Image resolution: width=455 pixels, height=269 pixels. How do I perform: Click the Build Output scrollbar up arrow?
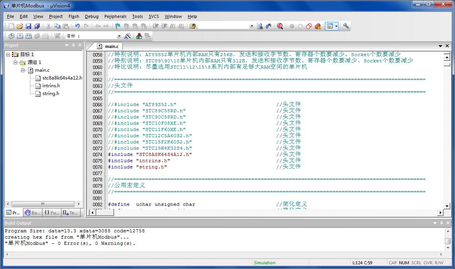click(x=448, y=231)
